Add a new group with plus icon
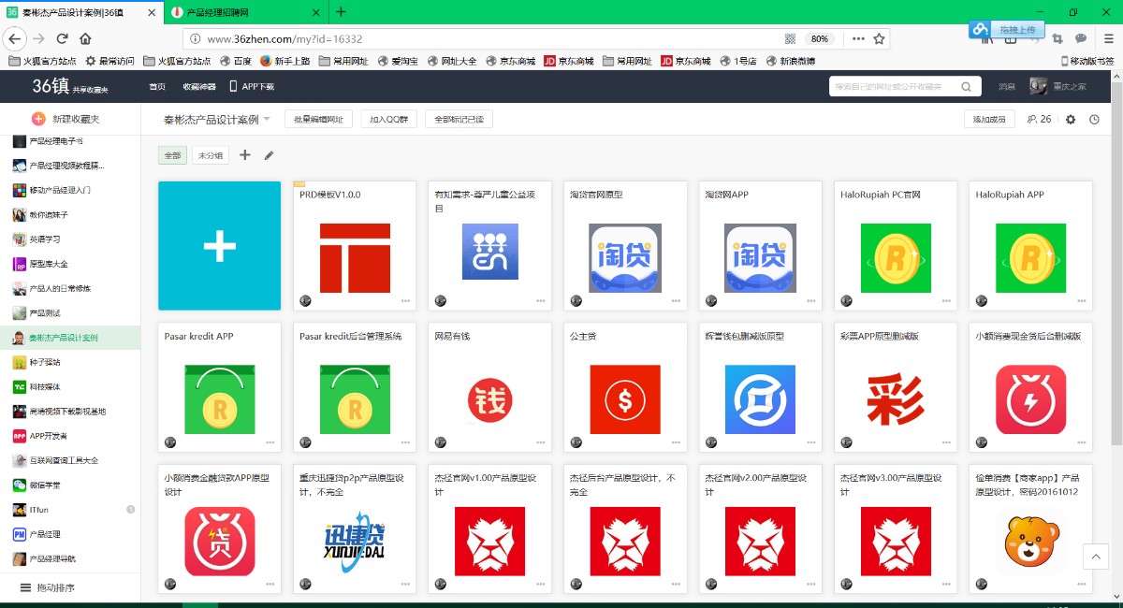The image size is (1123, 608). [245, 155]
